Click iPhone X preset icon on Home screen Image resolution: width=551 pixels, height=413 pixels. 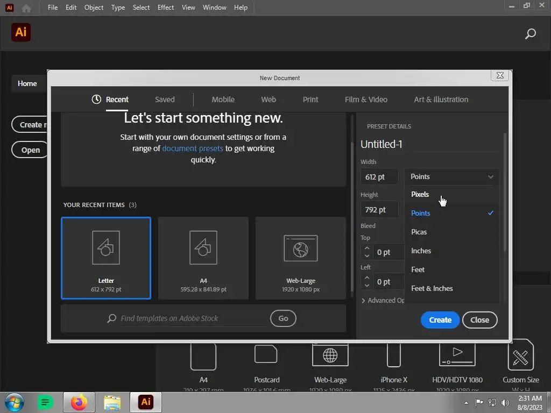pos(394,355)
